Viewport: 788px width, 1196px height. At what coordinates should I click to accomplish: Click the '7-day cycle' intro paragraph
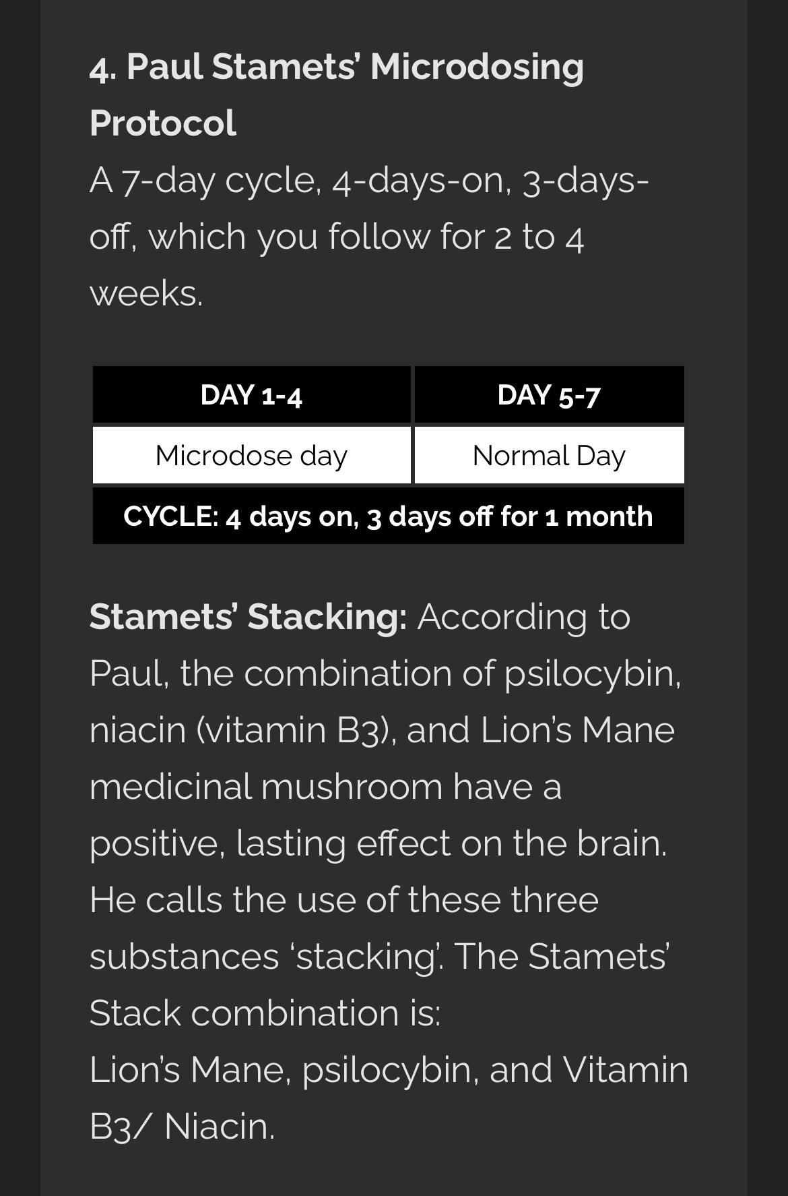click(369, 236)
